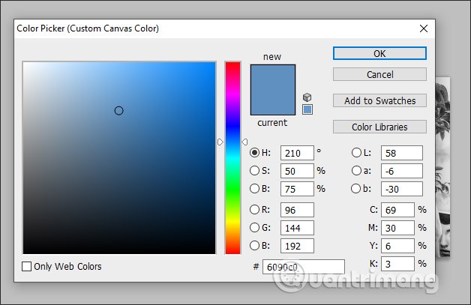Select the L lightness radio button
The image size is (471, 305).
(x=356, y=153)
